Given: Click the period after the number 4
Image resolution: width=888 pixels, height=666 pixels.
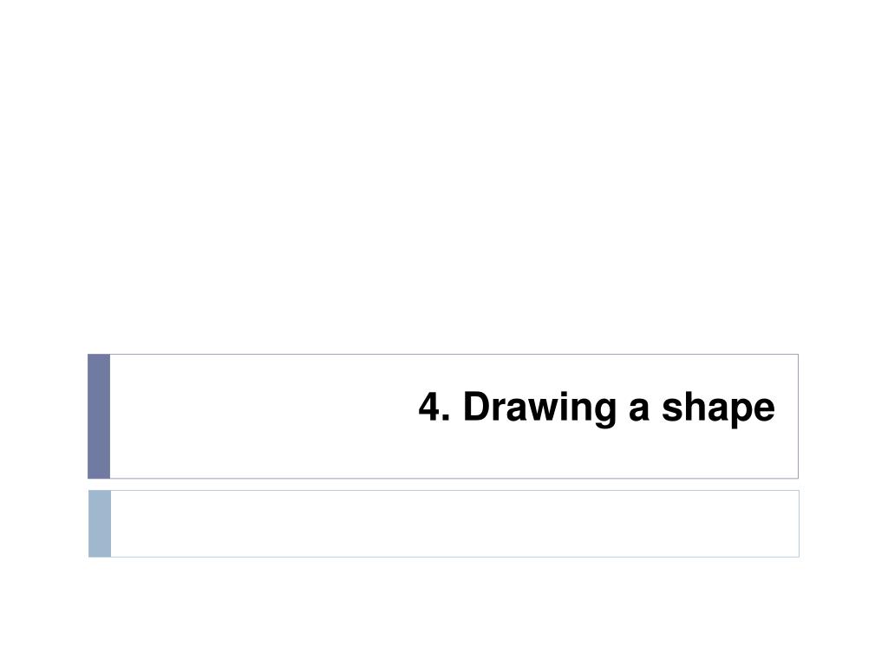Looking at the screenshot, I should click(445, 417).
